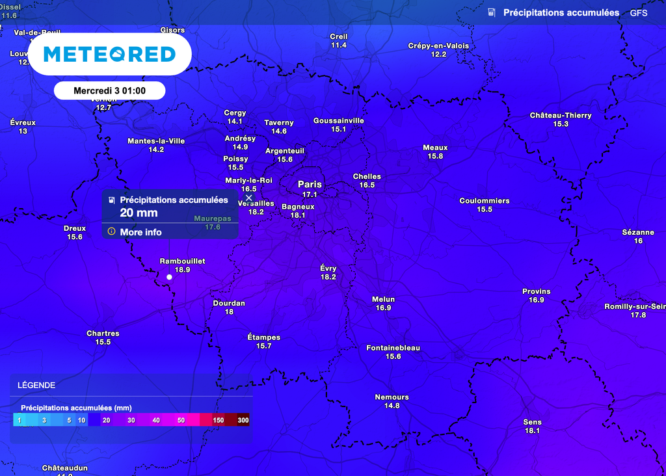
Task: Select the white map marker near Rambouillet
Action: click(x=169, y=277)
